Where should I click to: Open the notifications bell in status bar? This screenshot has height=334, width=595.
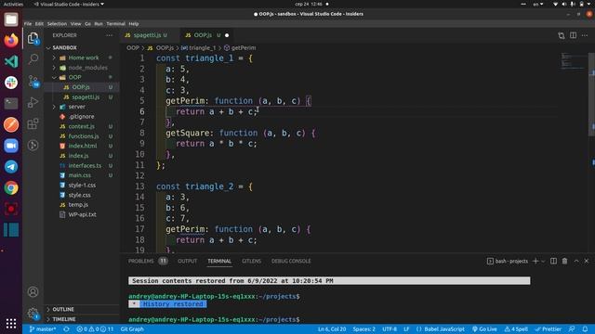585,329
